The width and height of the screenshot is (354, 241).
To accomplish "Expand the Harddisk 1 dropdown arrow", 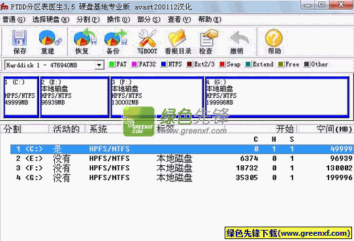I will (99, 65).
